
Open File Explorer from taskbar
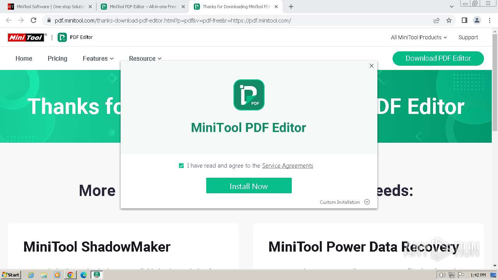(x=44, y=275)
